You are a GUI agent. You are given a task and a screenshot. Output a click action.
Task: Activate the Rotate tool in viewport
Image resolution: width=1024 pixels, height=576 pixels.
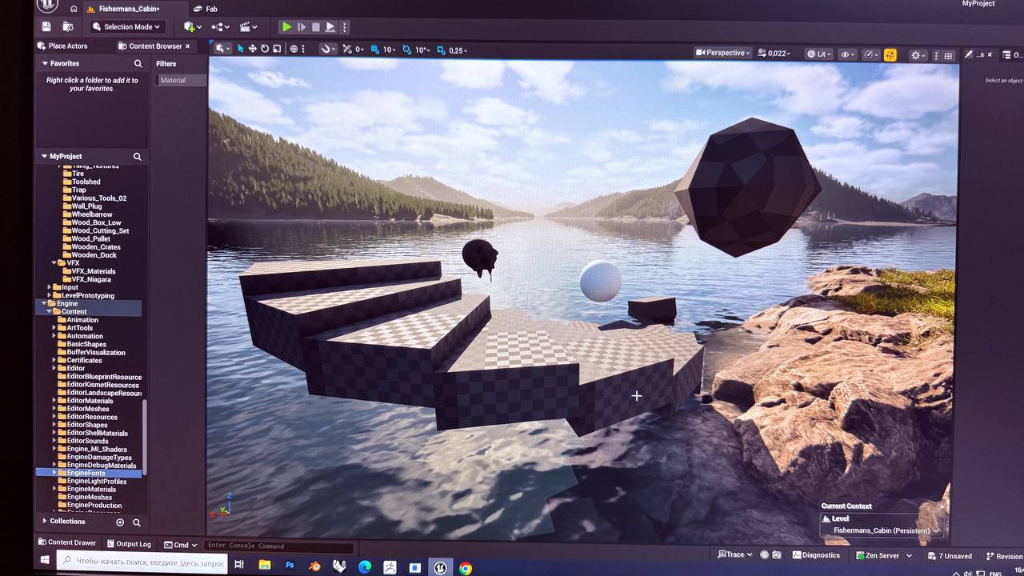[265, 49]
